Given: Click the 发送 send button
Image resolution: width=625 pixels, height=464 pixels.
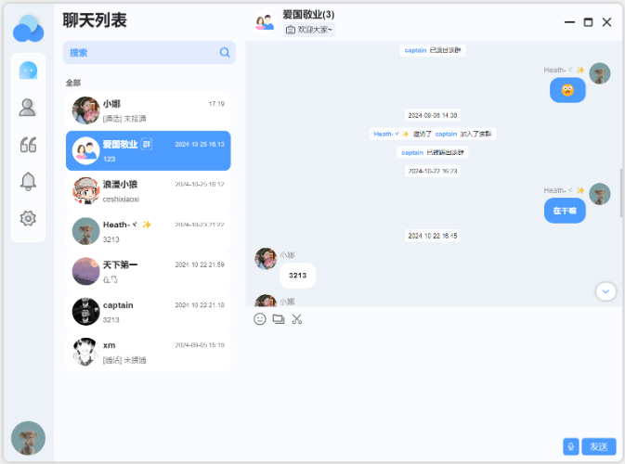Looking at the screenshot, I should (599, 446).
